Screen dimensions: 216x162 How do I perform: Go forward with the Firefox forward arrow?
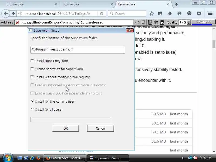point(13,13)
